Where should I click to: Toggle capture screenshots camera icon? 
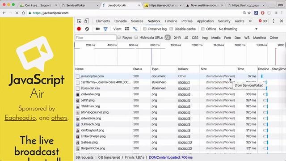coord(97,29)
